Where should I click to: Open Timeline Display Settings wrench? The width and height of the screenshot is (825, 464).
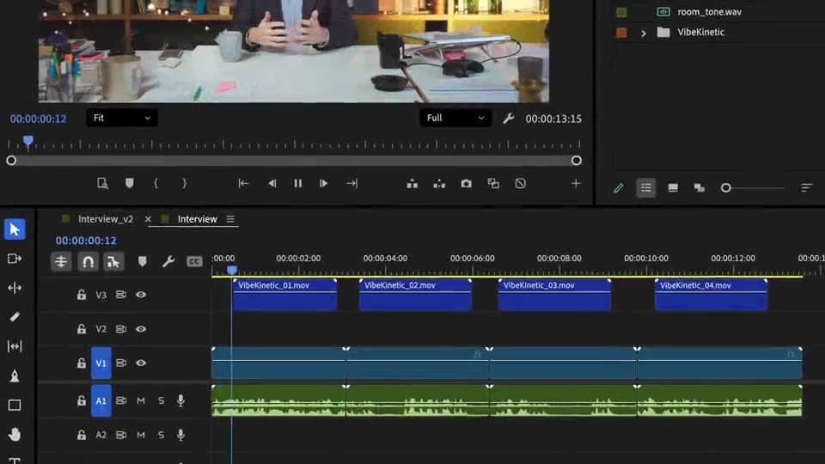coord(168,261)
